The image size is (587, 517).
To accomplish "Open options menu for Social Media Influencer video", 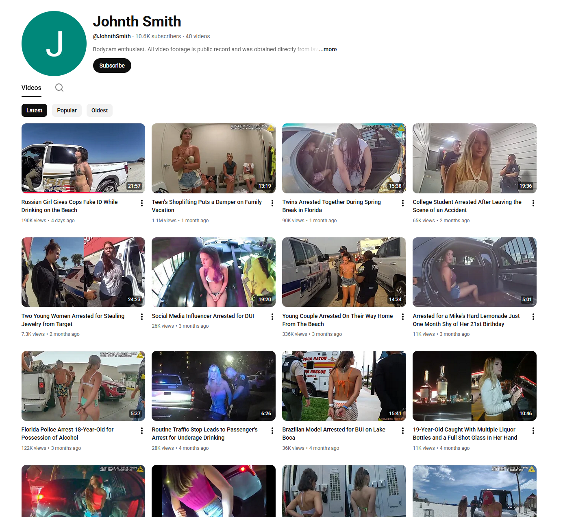I will point(272,317).
